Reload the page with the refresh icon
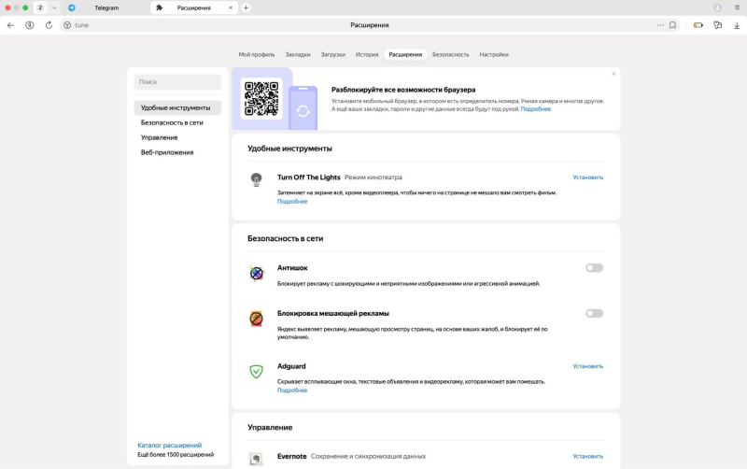The width and height of the screenshot is (747, 469). tap(49, 25)
